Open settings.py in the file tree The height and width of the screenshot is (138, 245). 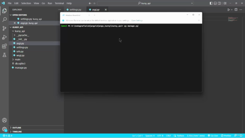[22, 48]
